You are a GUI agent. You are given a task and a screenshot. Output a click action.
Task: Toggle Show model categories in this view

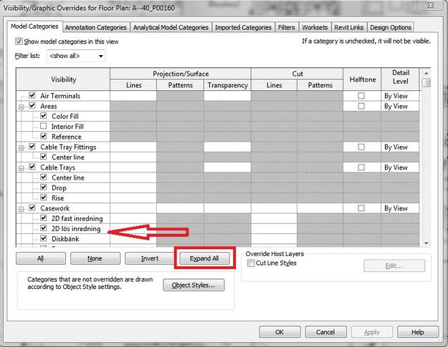(19, 41)
